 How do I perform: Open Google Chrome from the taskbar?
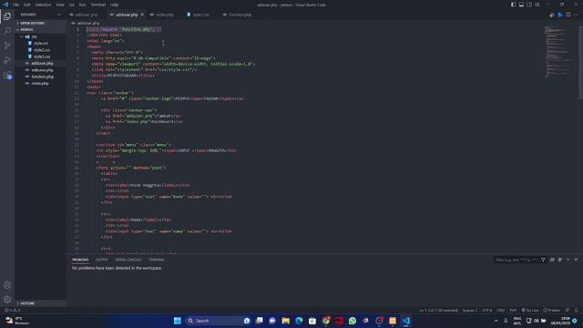pyautogui.click(x=326, y=321)
